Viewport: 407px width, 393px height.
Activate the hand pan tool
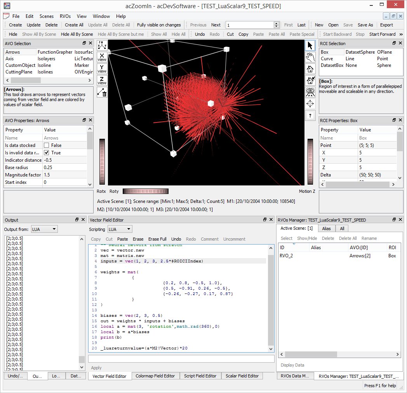(310, 57)
